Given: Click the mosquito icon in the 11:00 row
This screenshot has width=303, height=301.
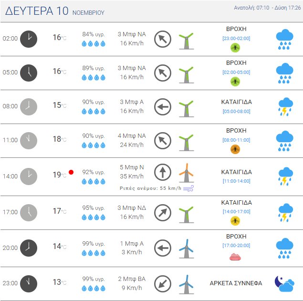Looking at the screenshot, I should point(235,149).
